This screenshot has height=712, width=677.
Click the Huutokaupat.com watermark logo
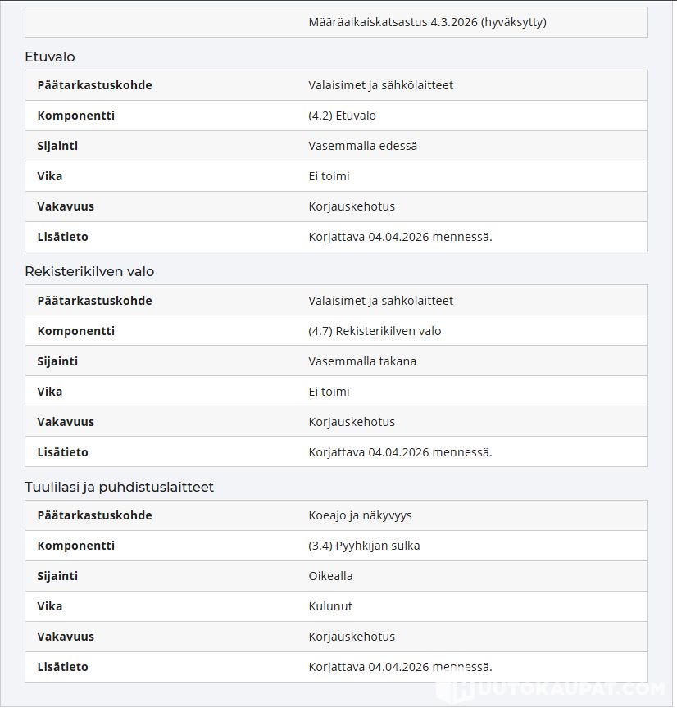552,689
